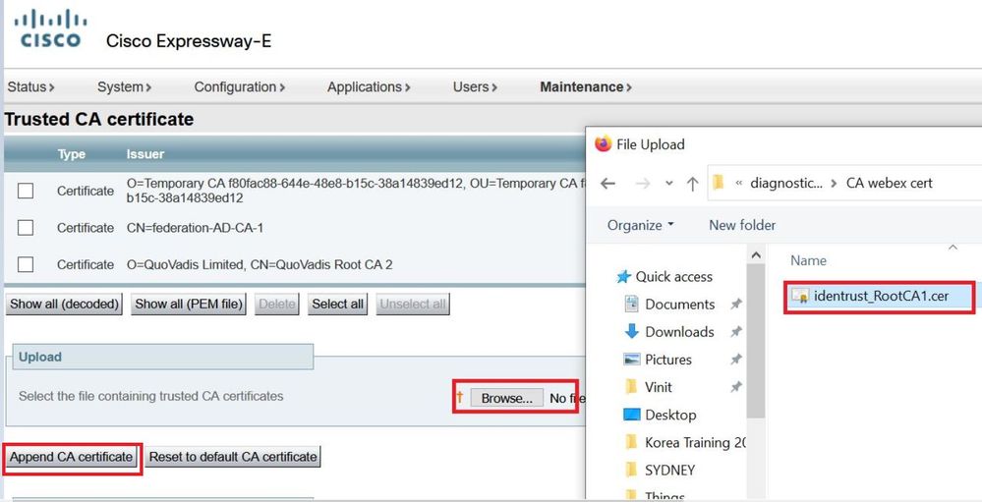The image size is (982, 502).
Task: Check the Temporary CA certificate checkbox
Action: [x=26, y=191]
